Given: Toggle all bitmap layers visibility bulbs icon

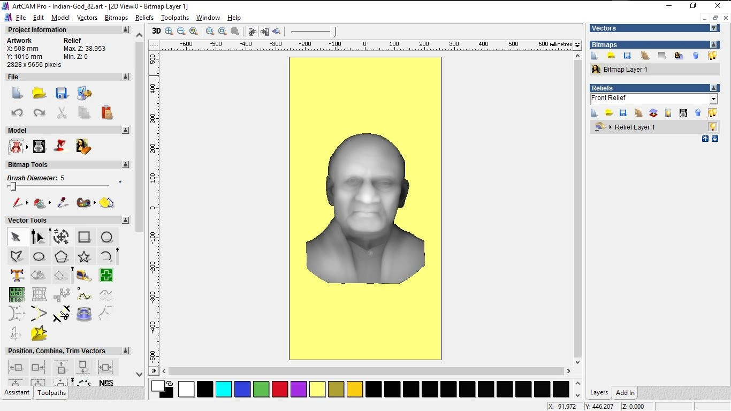Looking at the screenshot, I should click(x=713, y=55).
